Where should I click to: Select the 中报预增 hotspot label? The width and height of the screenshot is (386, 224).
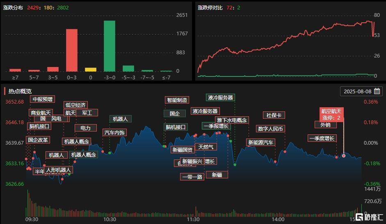tap(43, 99)
